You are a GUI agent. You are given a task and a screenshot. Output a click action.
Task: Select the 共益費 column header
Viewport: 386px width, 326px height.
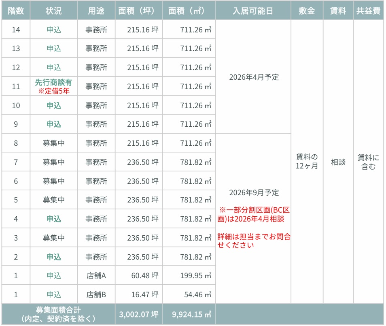(368, 11)
